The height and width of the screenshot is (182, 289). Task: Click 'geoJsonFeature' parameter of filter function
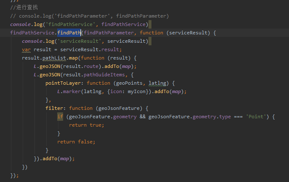point(119,108)
